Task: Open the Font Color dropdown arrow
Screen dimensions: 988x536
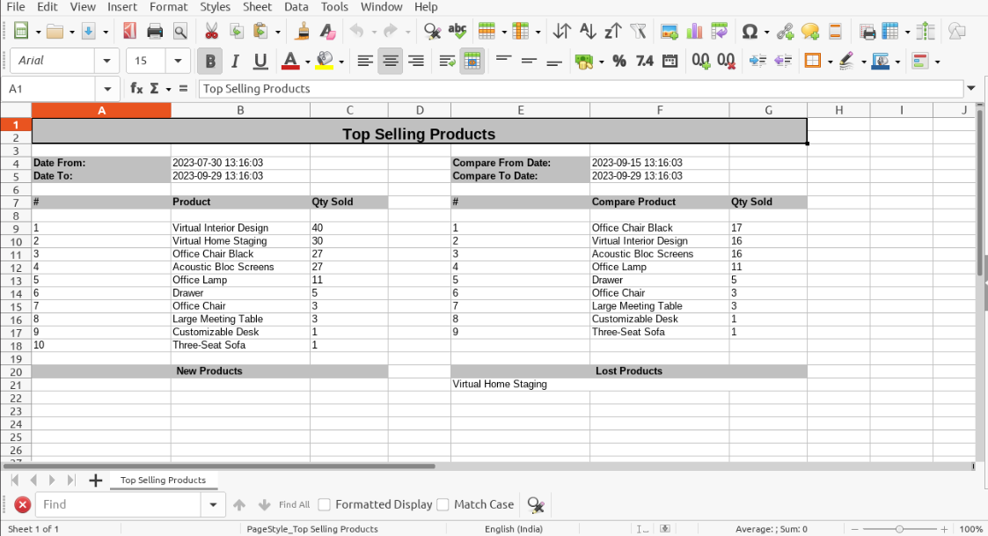Action: coord(308,62)
